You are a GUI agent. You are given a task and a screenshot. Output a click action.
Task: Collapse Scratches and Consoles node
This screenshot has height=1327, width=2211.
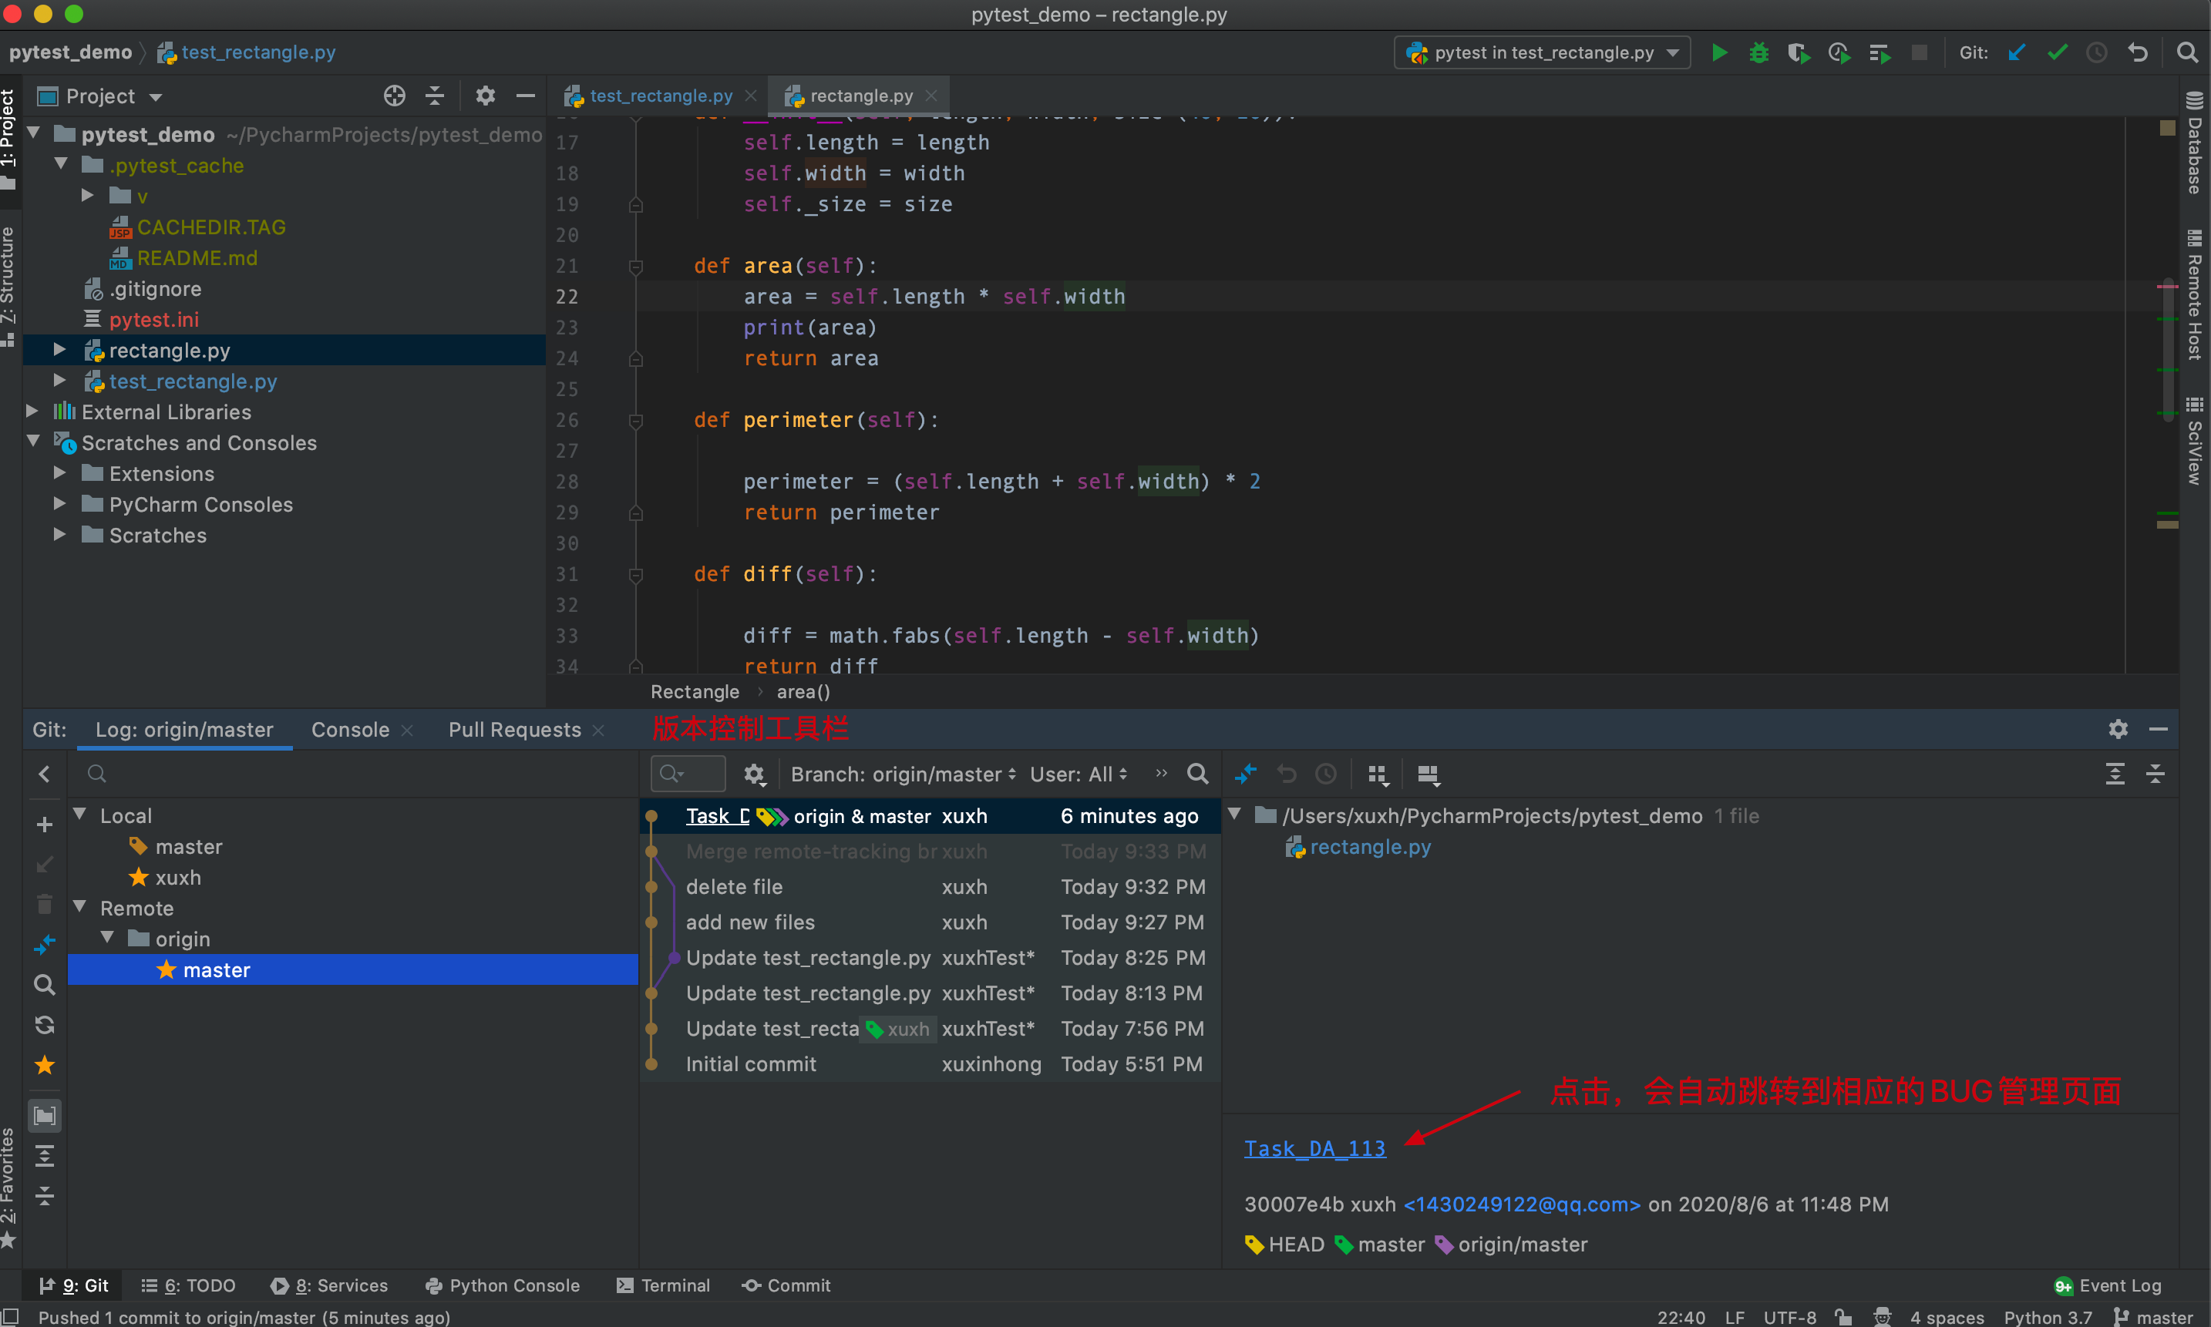[x=34, y=442]
